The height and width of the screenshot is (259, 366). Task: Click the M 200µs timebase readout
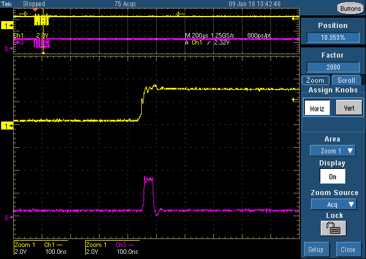pos(209,35)
